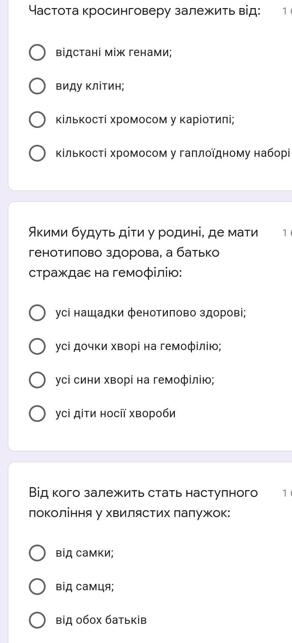The width and height of the screenshot is (292, 643).
Task: Choose 'усі дочки хворі на гемофілію'
Action: [x=37, y=346]
